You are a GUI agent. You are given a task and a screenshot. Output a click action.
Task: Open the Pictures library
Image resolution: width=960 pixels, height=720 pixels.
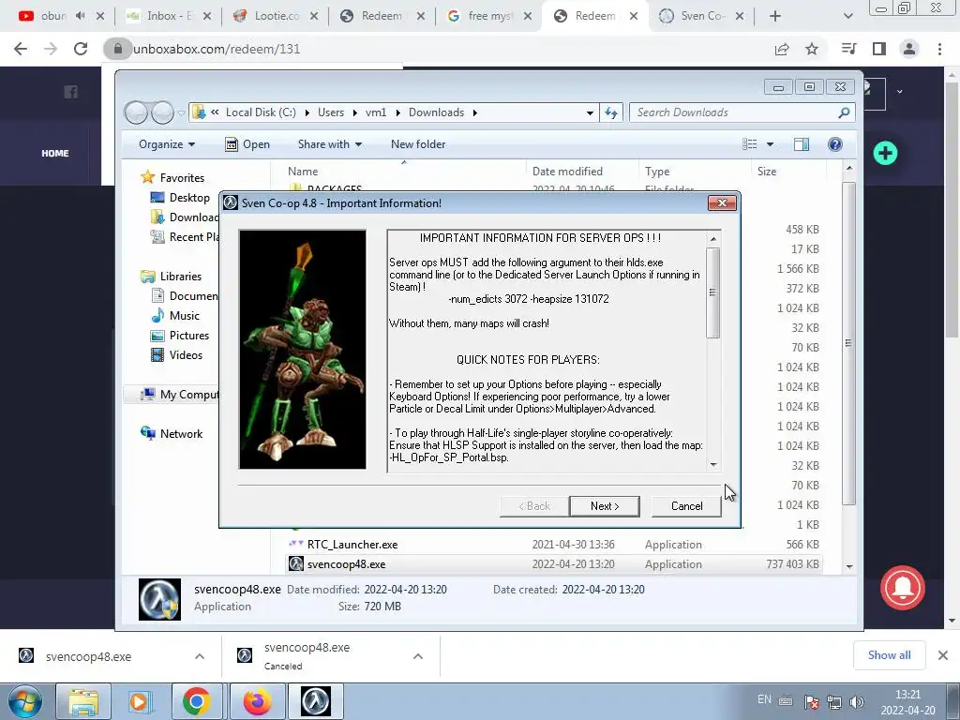click(x=188, y=335)
